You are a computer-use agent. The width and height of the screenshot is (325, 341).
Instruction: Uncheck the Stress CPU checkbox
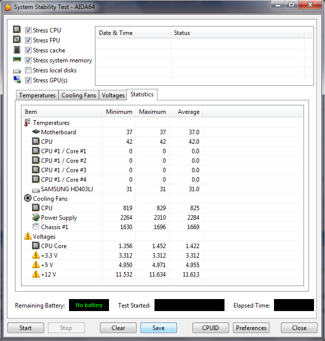(x=28, y=30)
